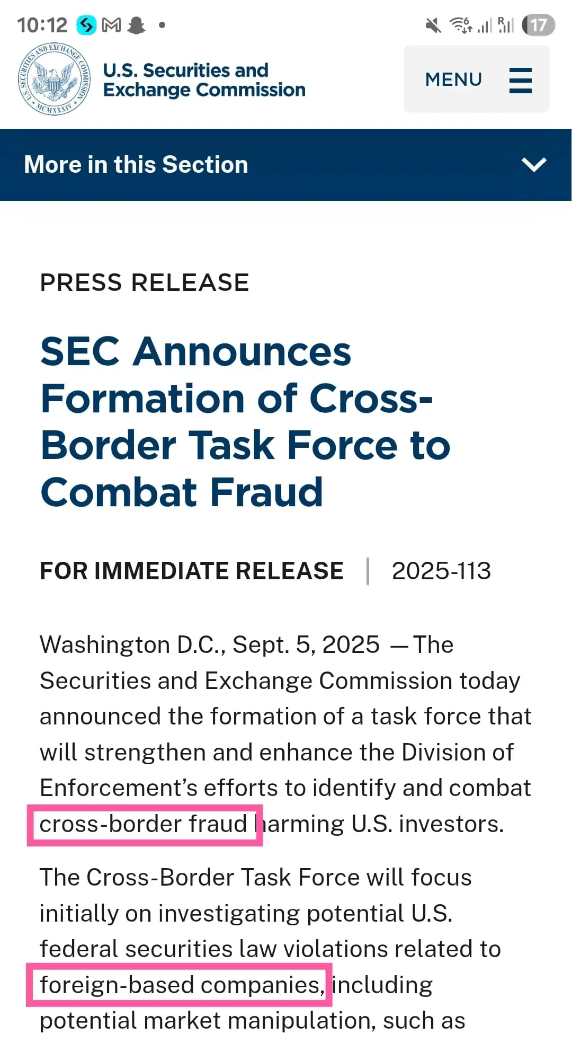Open the More in this Section bar

click(286, 164)
